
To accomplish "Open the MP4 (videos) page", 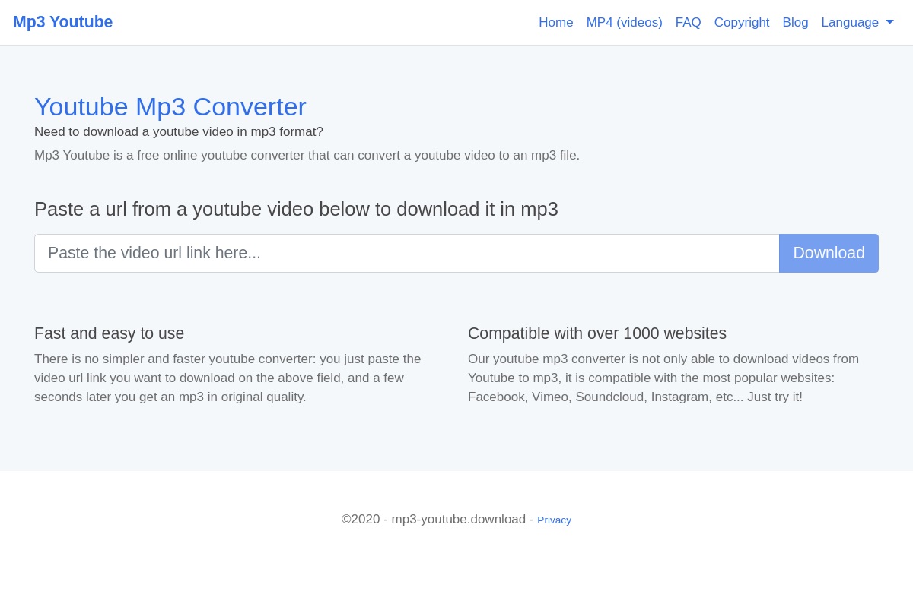I will tap(625, 23).
